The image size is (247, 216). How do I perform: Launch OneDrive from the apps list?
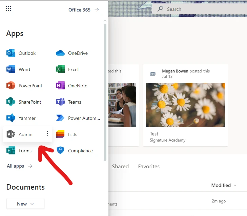pyautogui.click(x=72, y=53)
